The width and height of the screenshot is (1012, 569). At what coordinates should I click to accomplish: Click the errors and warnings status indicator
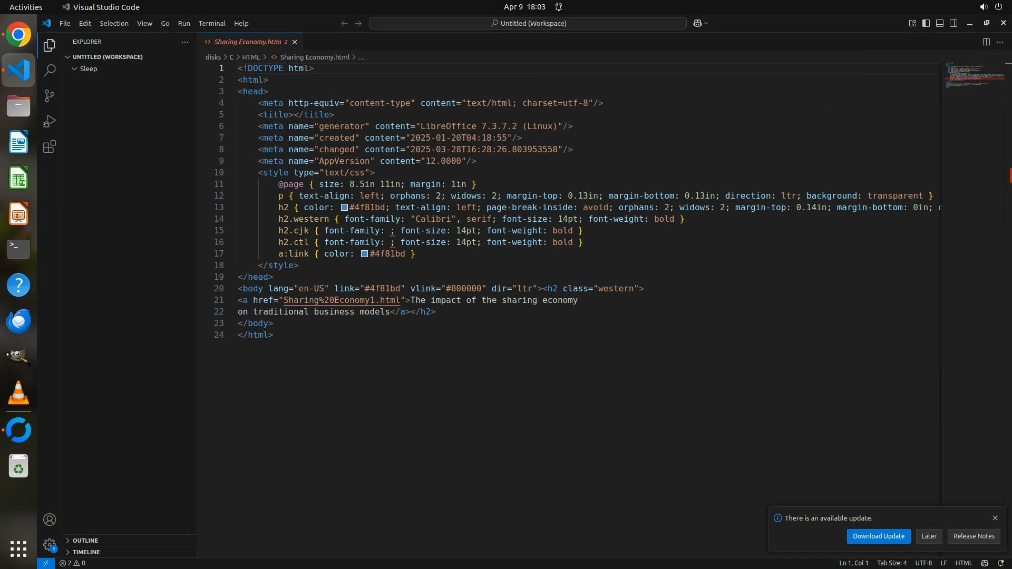click(73, 563)
